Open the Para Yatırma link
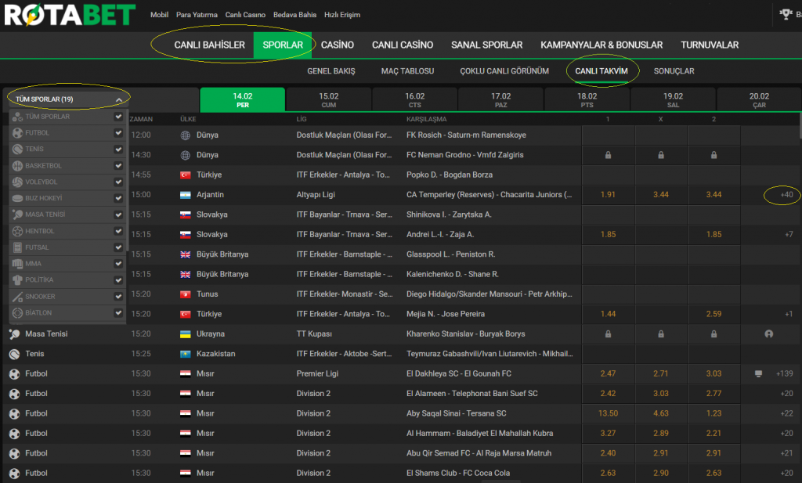The height and width of the screenshot is (483, 802). (x=197, y=15)
